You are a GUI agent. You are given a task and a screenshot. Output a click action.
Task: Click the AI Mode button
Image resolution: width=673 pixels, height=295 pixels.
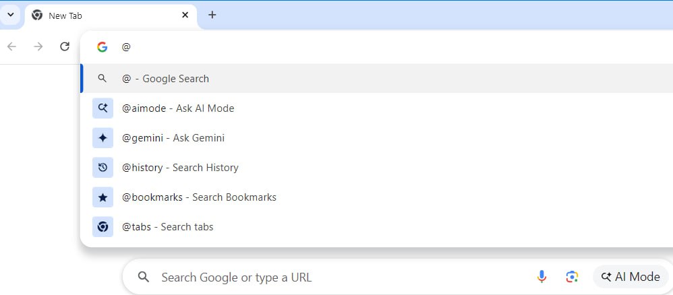[x=631, y=277]
